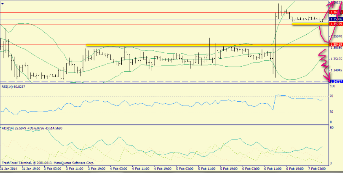
Task: Click the 3 Feb 03:00 time label
Action: point(53,169)
